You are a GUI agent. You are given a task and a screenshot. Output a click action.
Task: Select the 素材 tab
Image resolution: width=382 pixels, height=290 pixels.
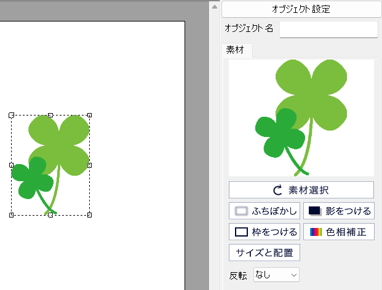237,50
